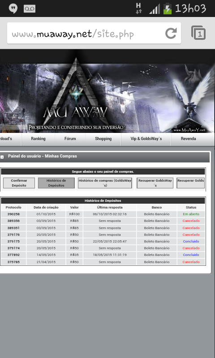Click response timestamp 22/05/2015 22:05:47
215x358 pixels.
pos(110,241)
